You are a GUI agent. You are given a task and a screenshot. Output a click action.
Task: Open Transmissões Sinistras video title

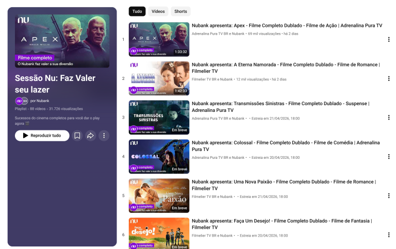280,107
